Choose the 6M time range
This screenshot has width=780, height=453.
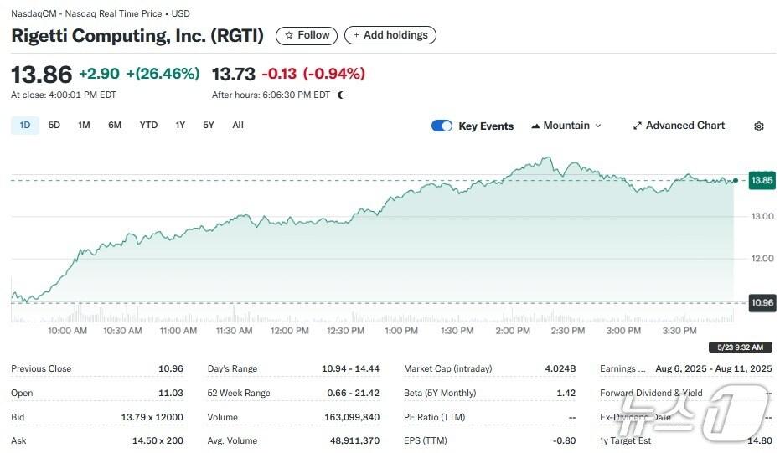tap(115, 126)
